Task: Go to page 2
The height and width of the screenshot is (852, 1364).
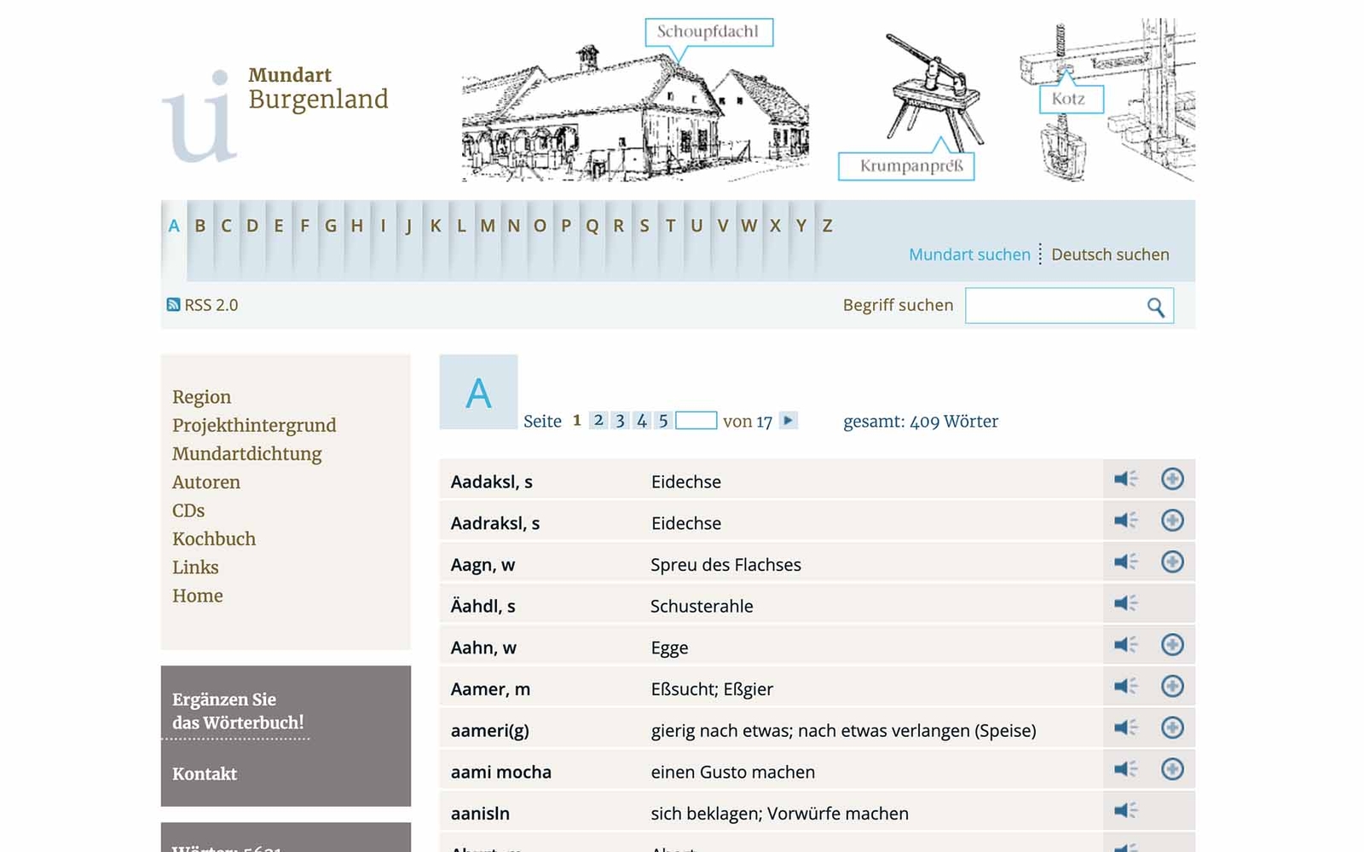Action: 598,420
